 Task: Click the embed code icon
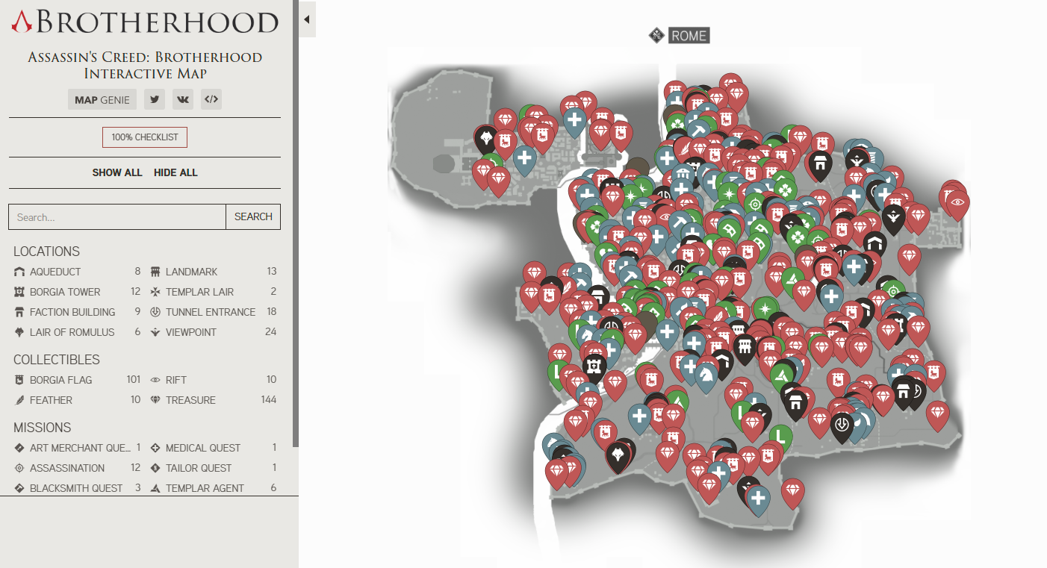click(211, 100)
